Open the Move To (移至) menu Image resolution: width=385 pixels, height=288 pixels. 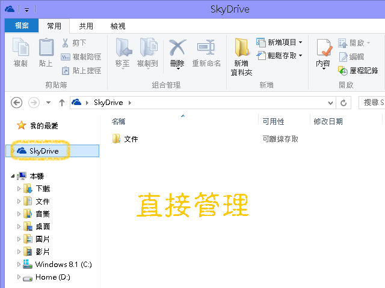[x=123, y=53]
